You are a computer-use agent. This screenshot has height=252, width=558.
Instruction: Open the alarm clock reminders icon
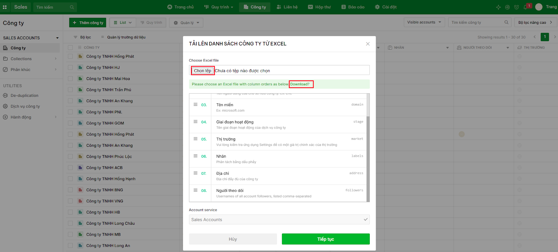(517, 7)
